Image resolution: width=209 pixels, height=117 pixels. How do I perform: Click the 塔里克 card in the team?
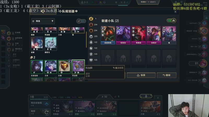coord(123,35)
